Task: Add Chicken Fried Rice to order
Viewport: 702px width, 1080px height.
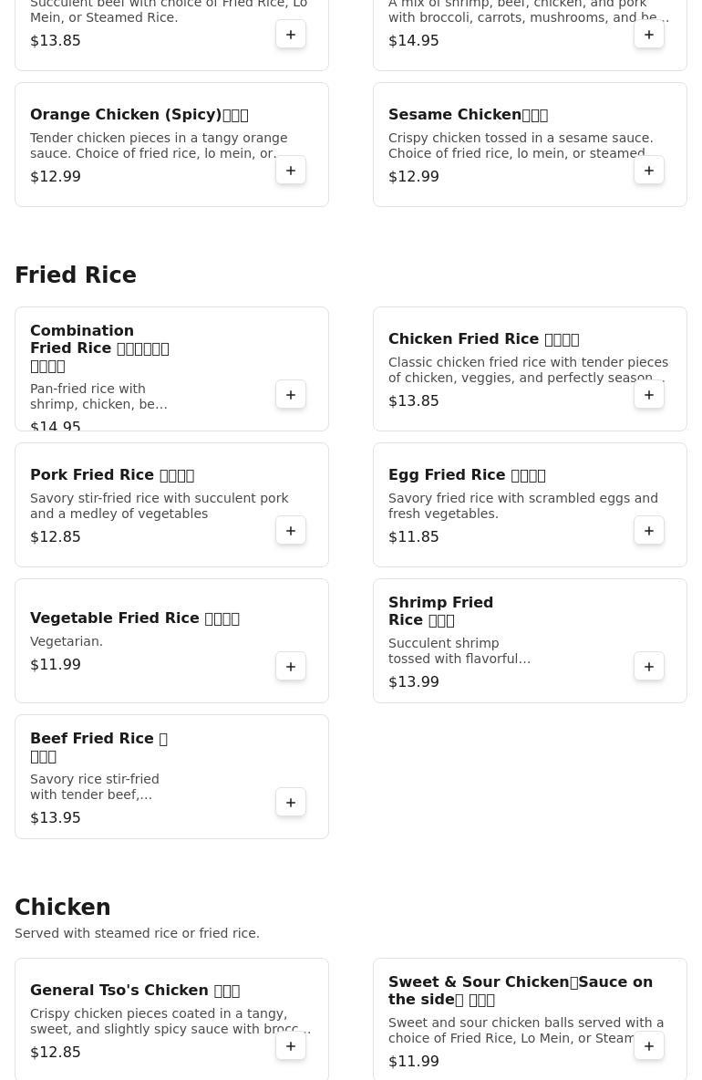Action: (649, 395)
